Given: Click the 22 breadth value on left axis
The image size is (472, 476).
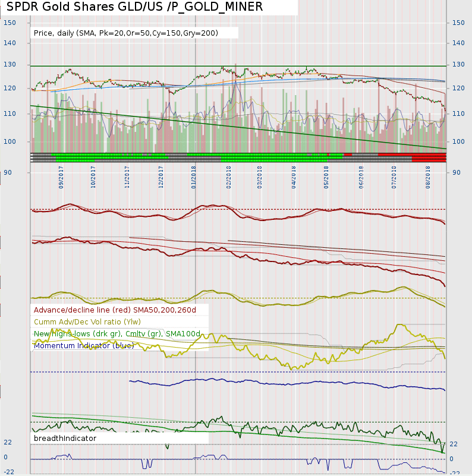Looking at the screenshot, I should [8, 443].
